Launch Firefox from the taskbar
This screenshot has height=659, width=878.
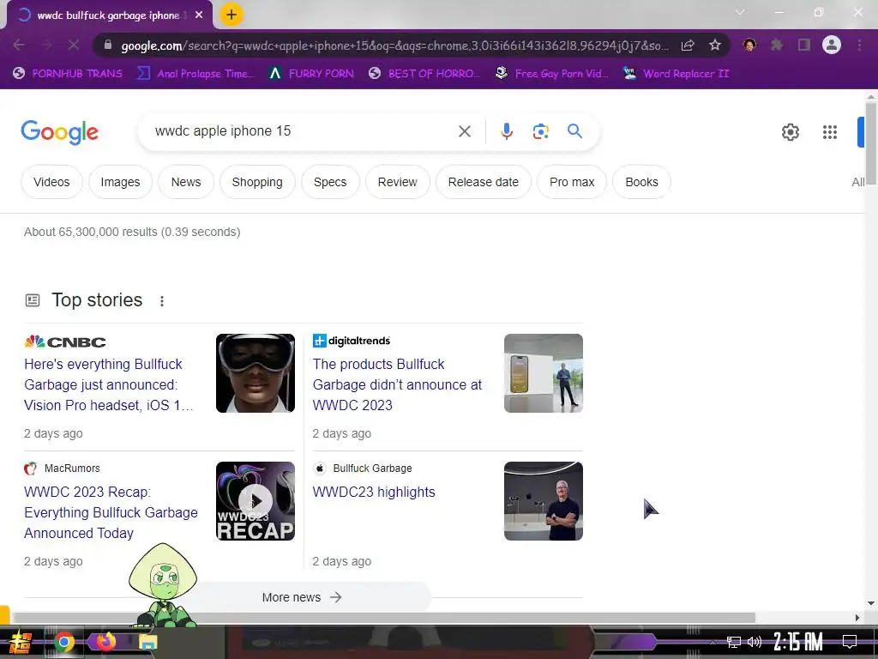pos(105,641)
